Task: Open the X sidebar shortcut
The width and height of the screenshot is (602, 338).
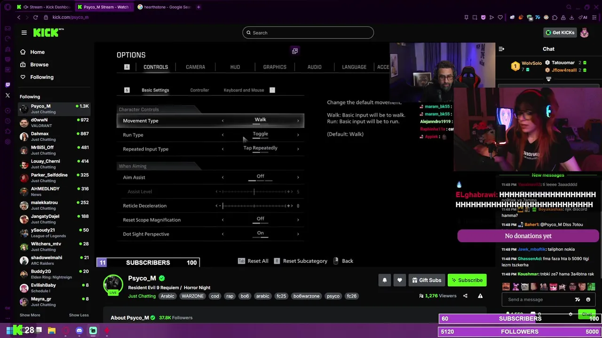Action: 8,95
